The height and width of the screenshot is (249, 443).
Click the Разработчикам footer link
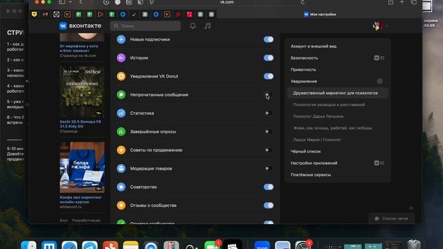pyautogui.click(x=86, y=220)
